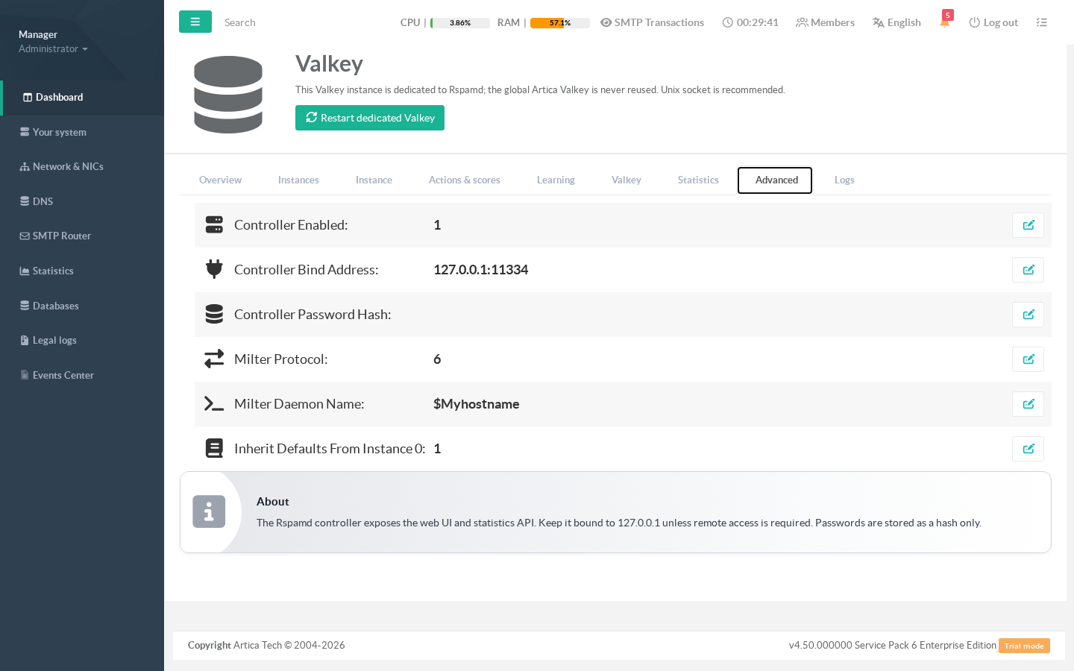Open the English language selector
The width and height of the screenshot is (1074, 671).
click(896, 22)
